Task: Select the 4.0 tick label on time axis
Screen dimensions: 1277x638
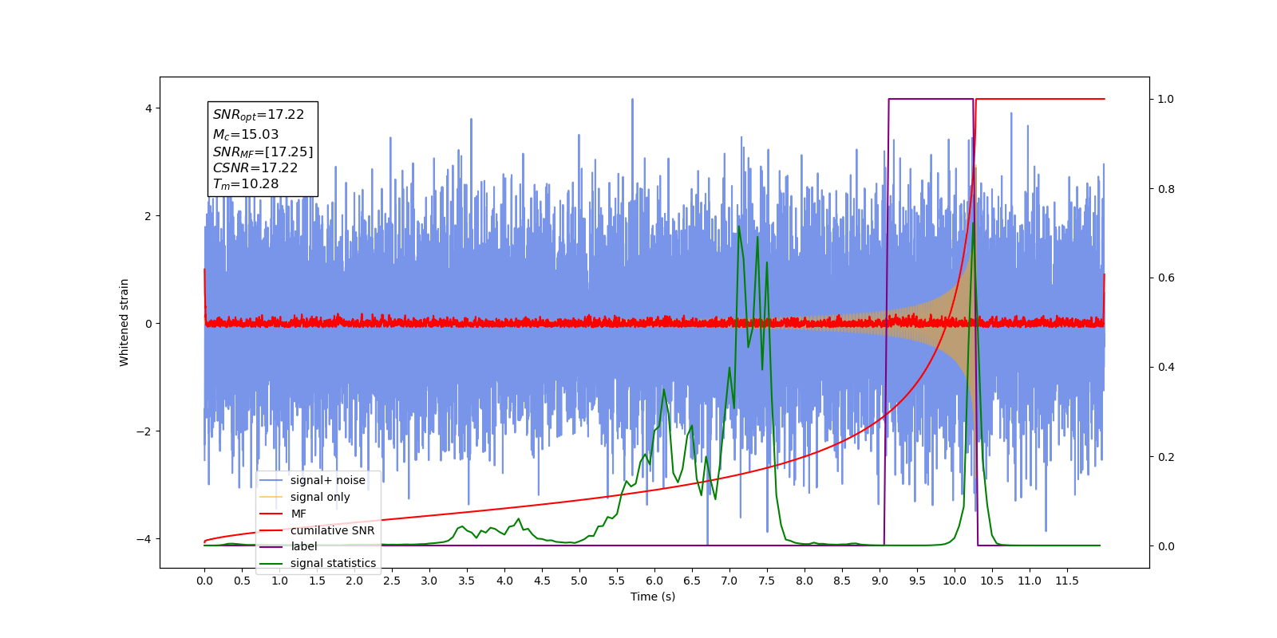Action: pyautogui.click(x=504, y=581)
